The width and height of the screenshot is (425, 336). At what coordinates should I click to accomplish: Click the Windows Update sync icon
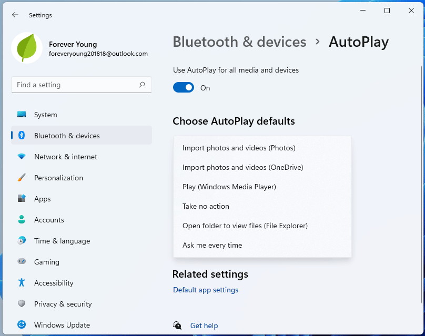(x=22, y=325)
